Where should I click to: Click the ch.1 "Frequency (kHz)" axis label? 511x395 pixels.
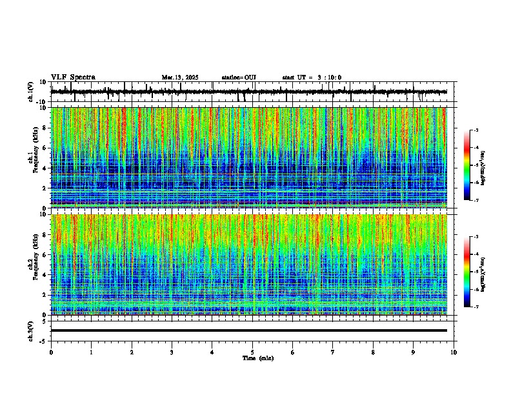[x=35, y=150]
